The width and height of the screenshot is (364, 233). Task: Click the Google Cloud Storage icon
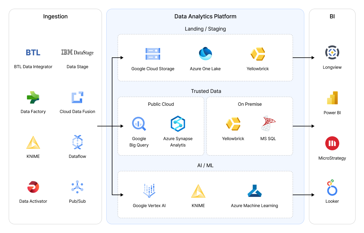(153, 54)
